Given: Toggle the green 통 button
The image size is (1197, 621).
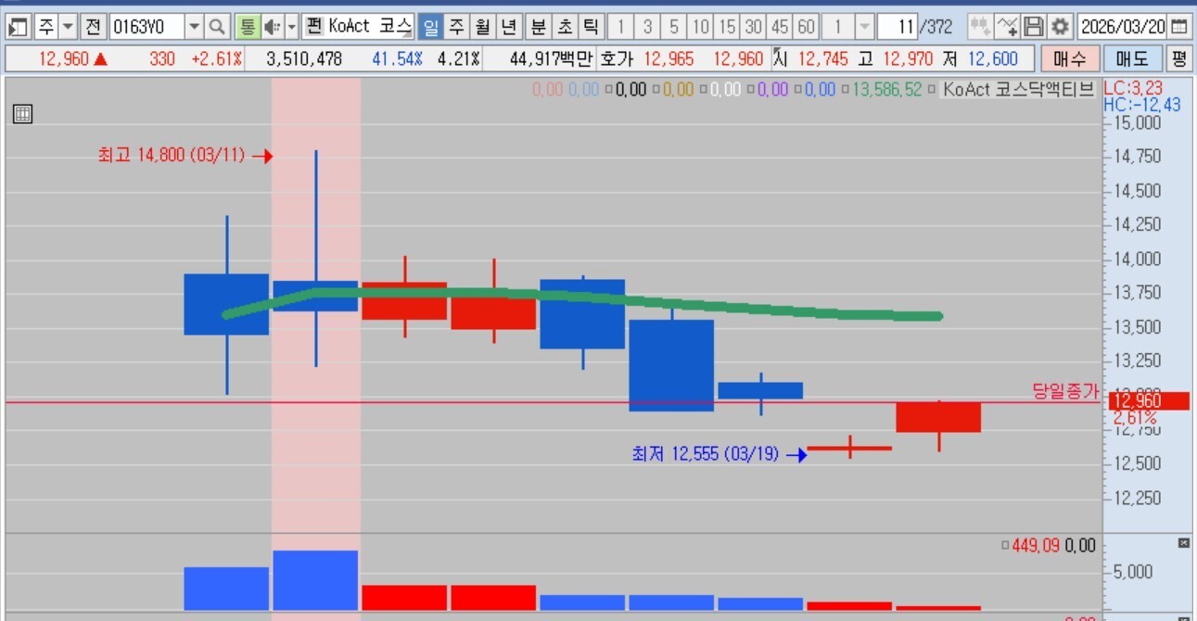Looking at the screenshot, I should [247, 26].
